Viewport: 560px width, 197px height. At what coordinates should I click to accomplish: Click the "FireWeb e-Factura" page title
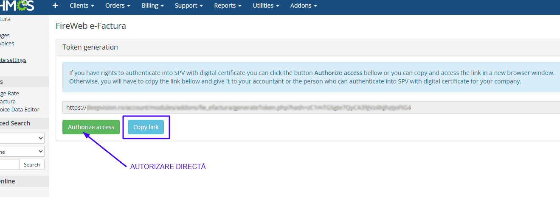(x=91, y=26)
